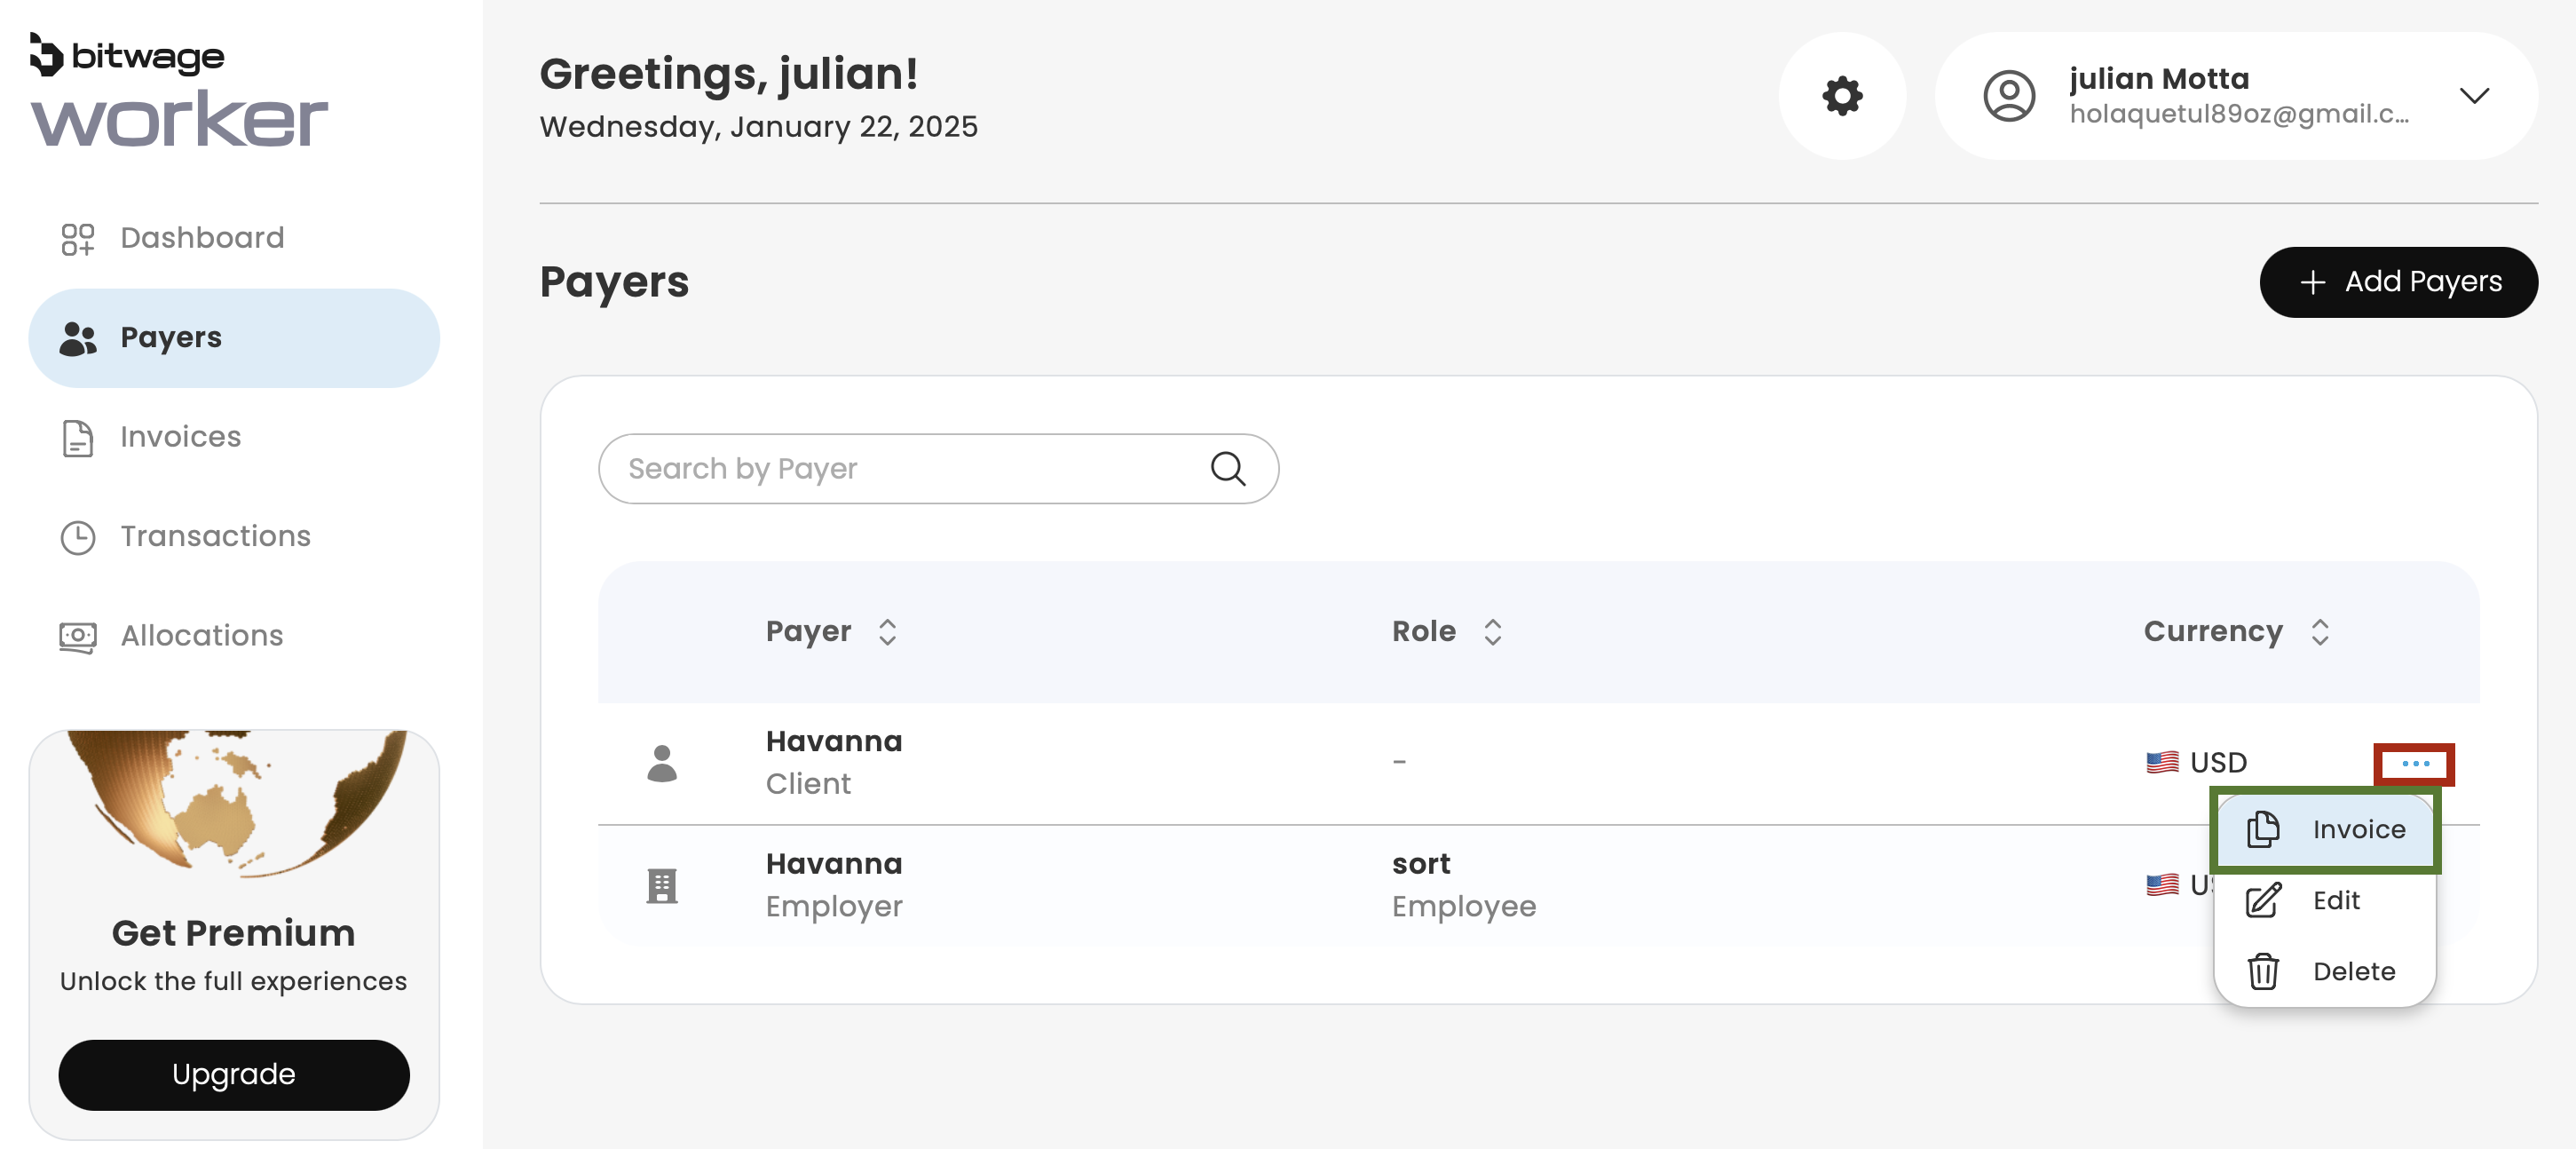Click the person icon for Havanna Client
Viewport: 2576px width, 1149px height.
pos(661,763)
